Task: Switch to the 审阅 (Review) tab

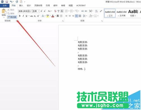Action: click(x=63, y=5)
